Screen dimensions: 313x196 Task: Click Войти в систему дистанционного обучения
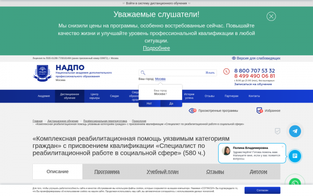point(156,3)
